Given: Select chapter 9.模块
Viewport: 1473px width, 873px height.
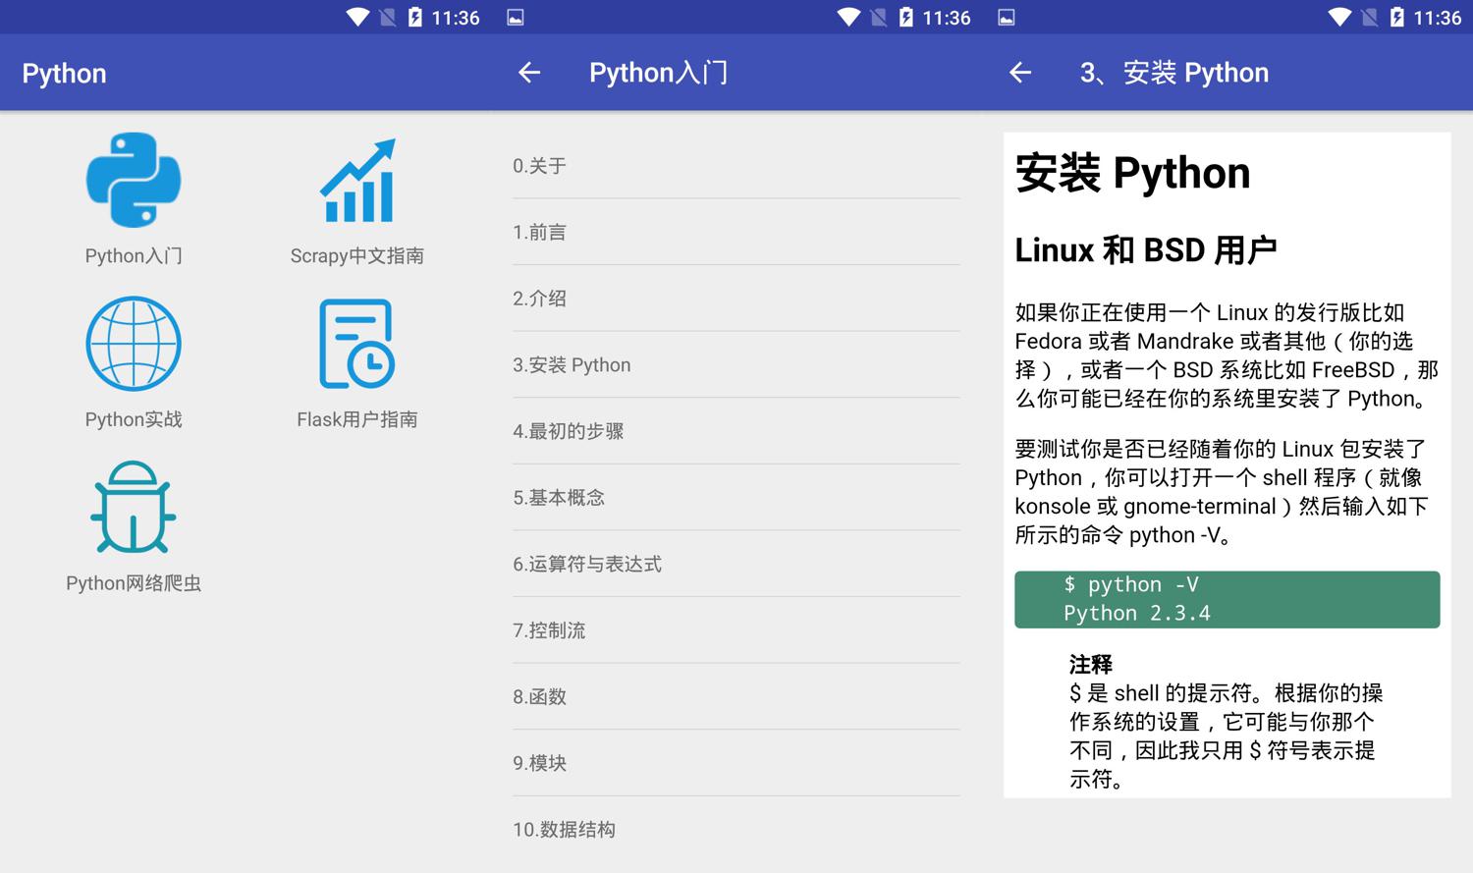Looking at the screenshot, I should click(736, 763).
